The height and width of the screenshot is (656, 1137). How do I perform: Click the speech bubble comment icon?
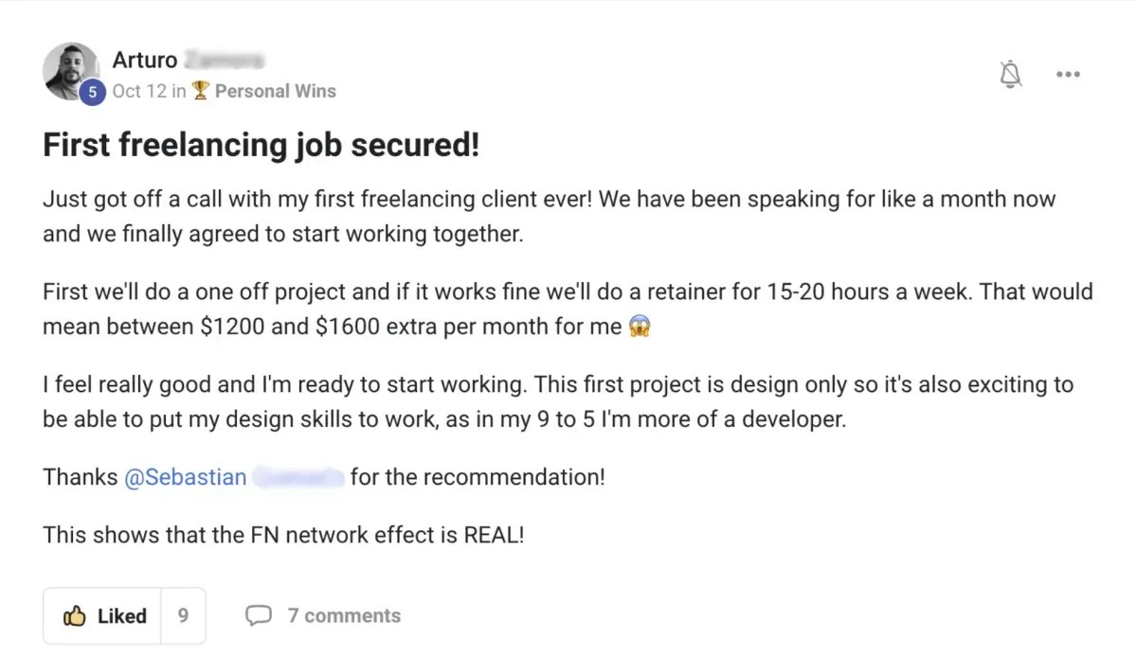[x=258, y=615]
